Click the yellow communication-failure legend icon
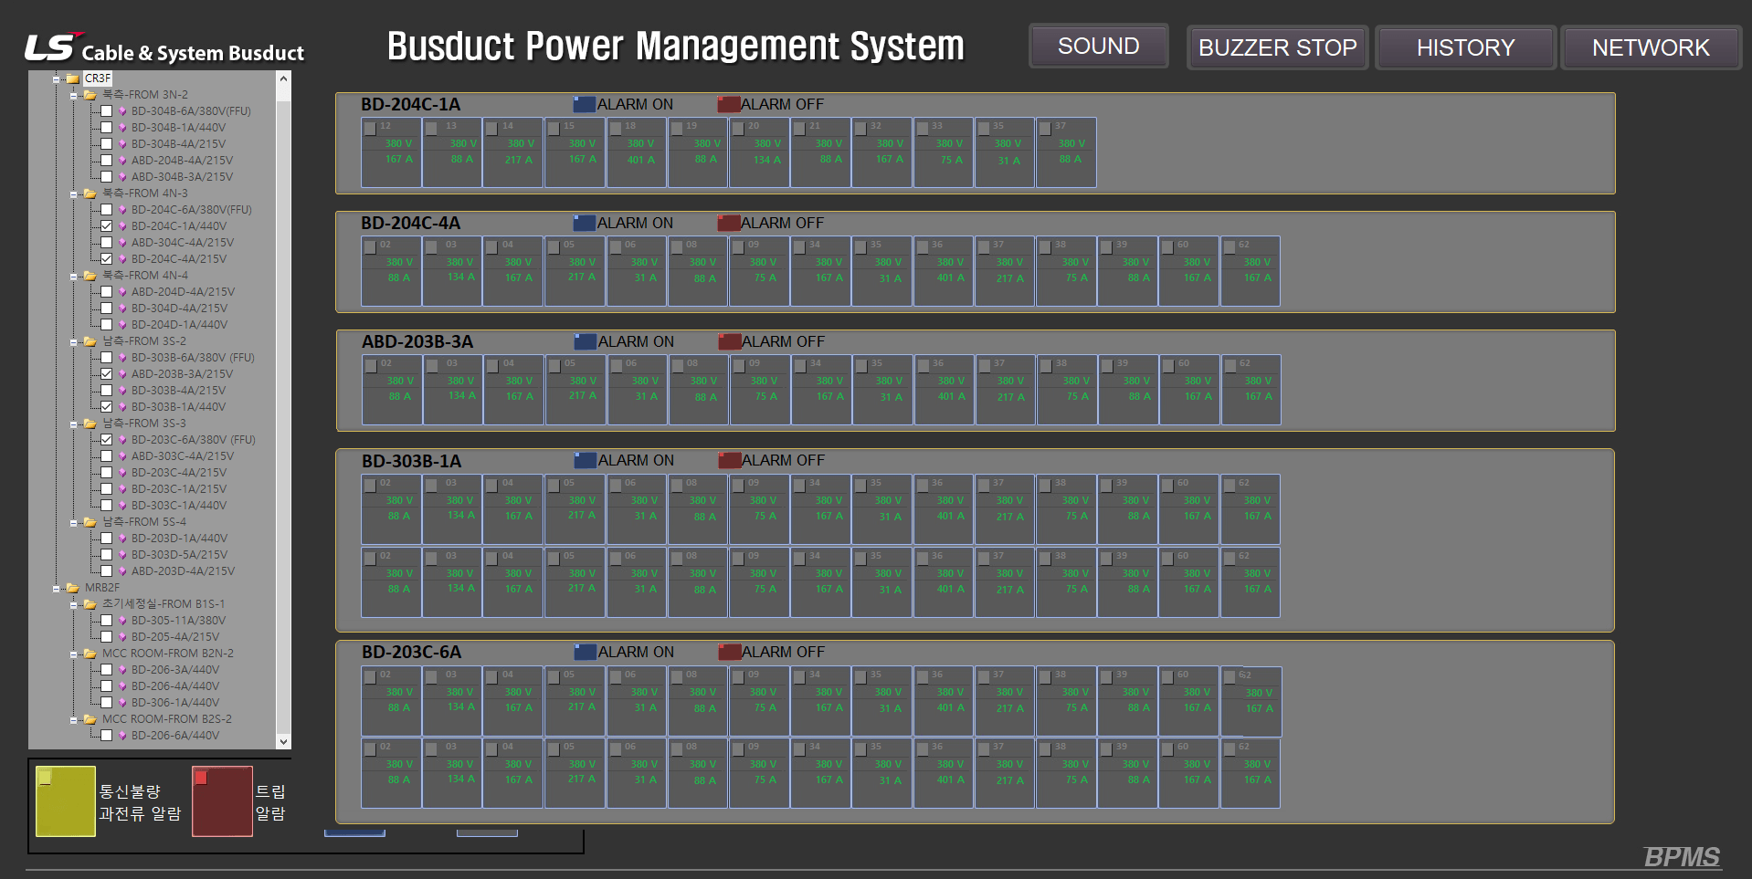The width and height of the screenshot is (1752, 879). tap(65, 801)
